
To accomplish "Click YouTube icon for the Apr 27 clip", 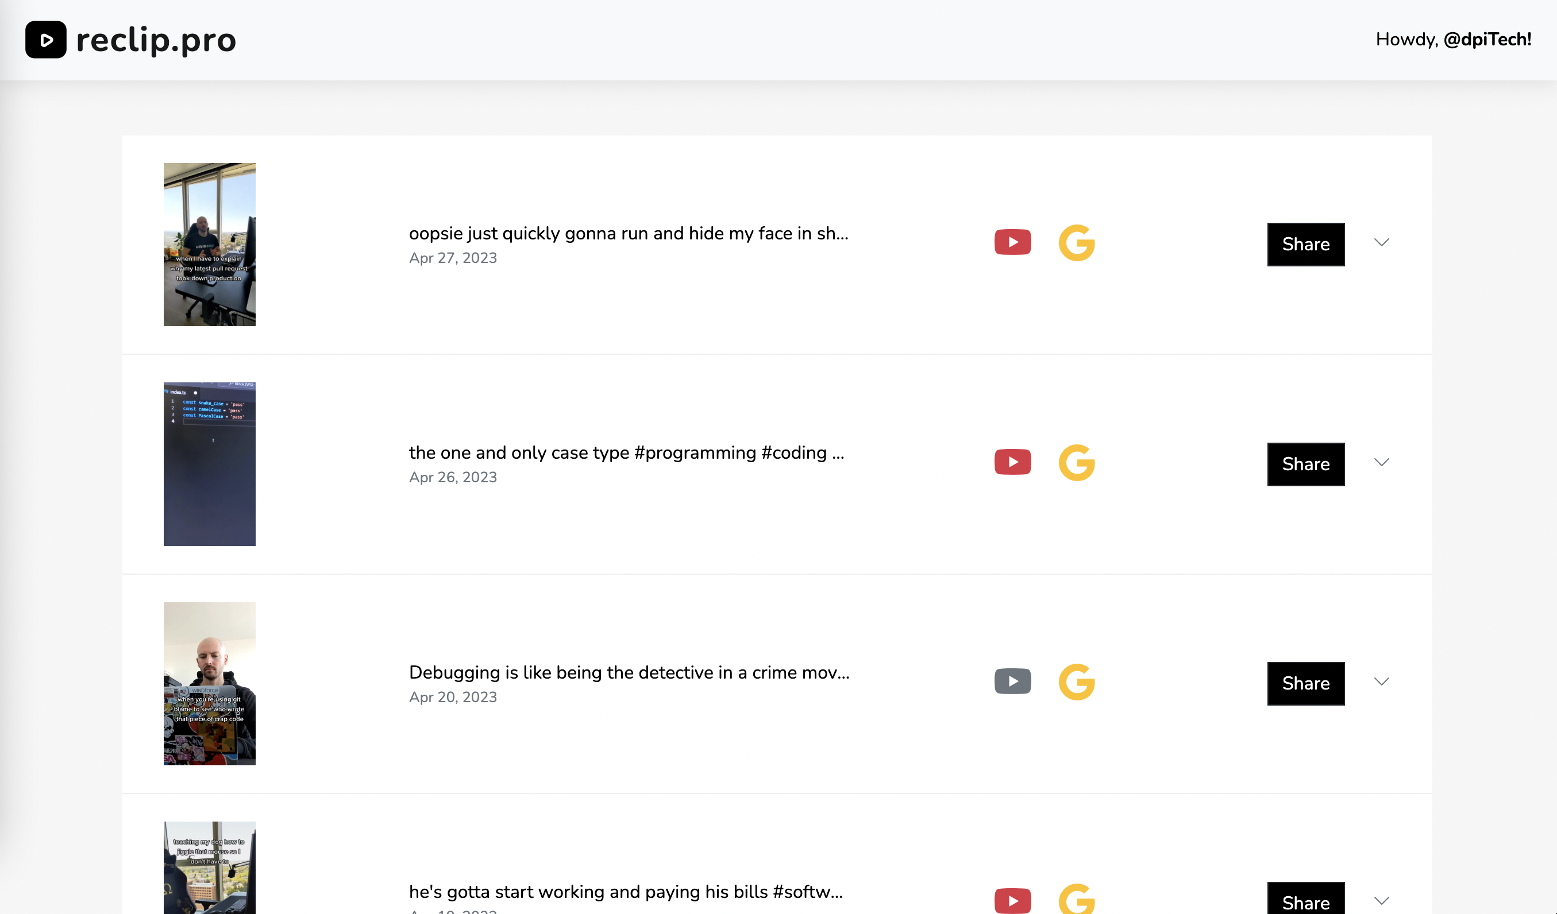I will pos(1013,242).
